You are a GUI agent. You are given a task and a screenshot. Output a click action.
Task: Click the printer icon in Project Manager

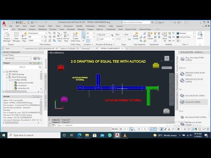[35, 58]
